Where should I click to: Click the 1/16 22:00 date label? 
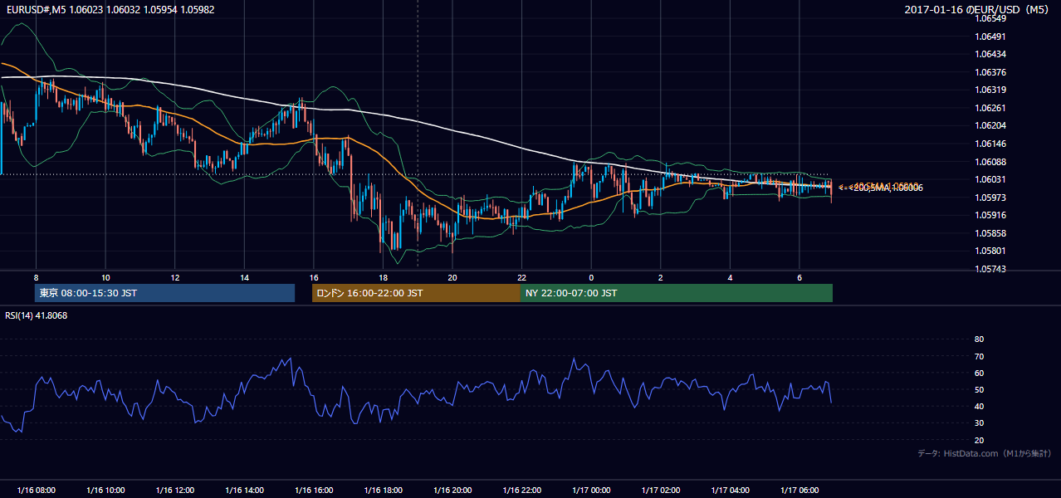[x=522, y=491]
